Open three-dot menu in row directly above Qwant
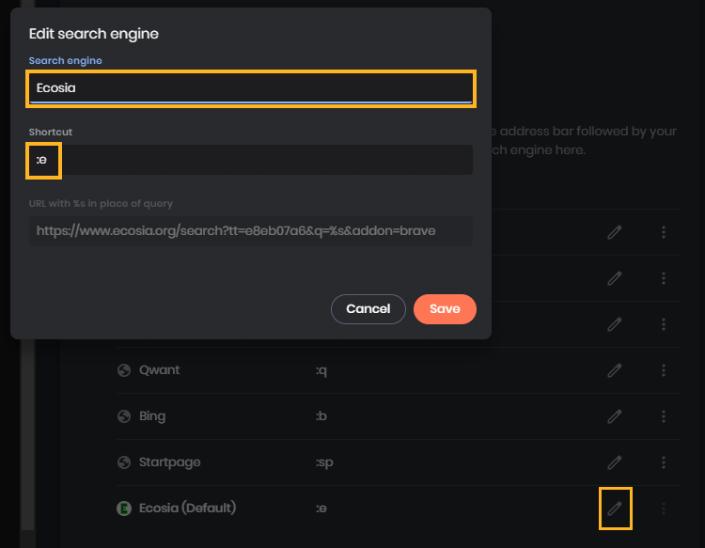Screen dimensions: 705x548 tap(664, 324)
